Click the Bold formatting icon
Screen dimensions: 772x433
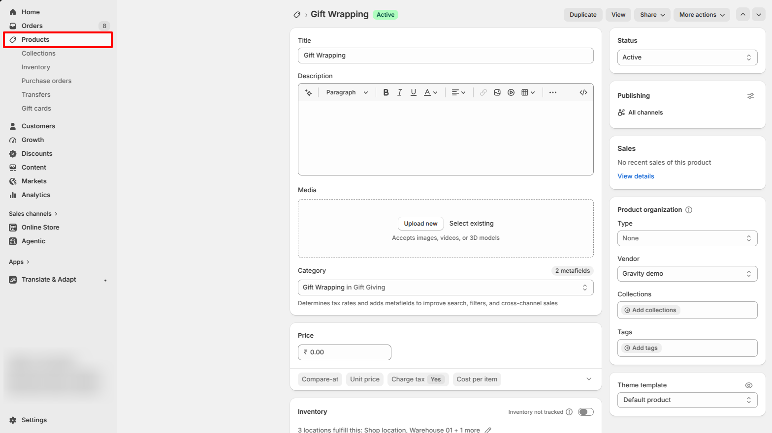coord(386,92)
